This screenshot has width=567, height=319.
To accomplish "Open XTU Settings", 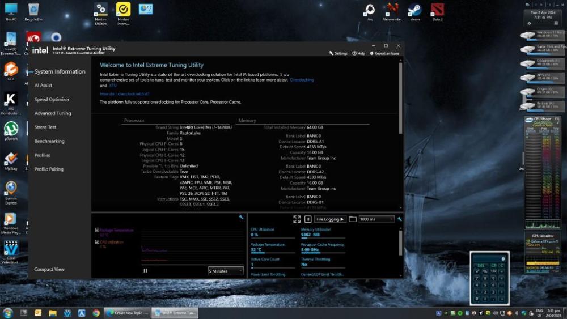I will coord(338,53).
